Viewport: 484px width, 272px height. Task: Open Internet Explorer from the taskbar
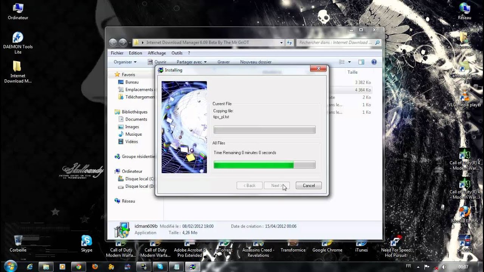tap(30, 267)
